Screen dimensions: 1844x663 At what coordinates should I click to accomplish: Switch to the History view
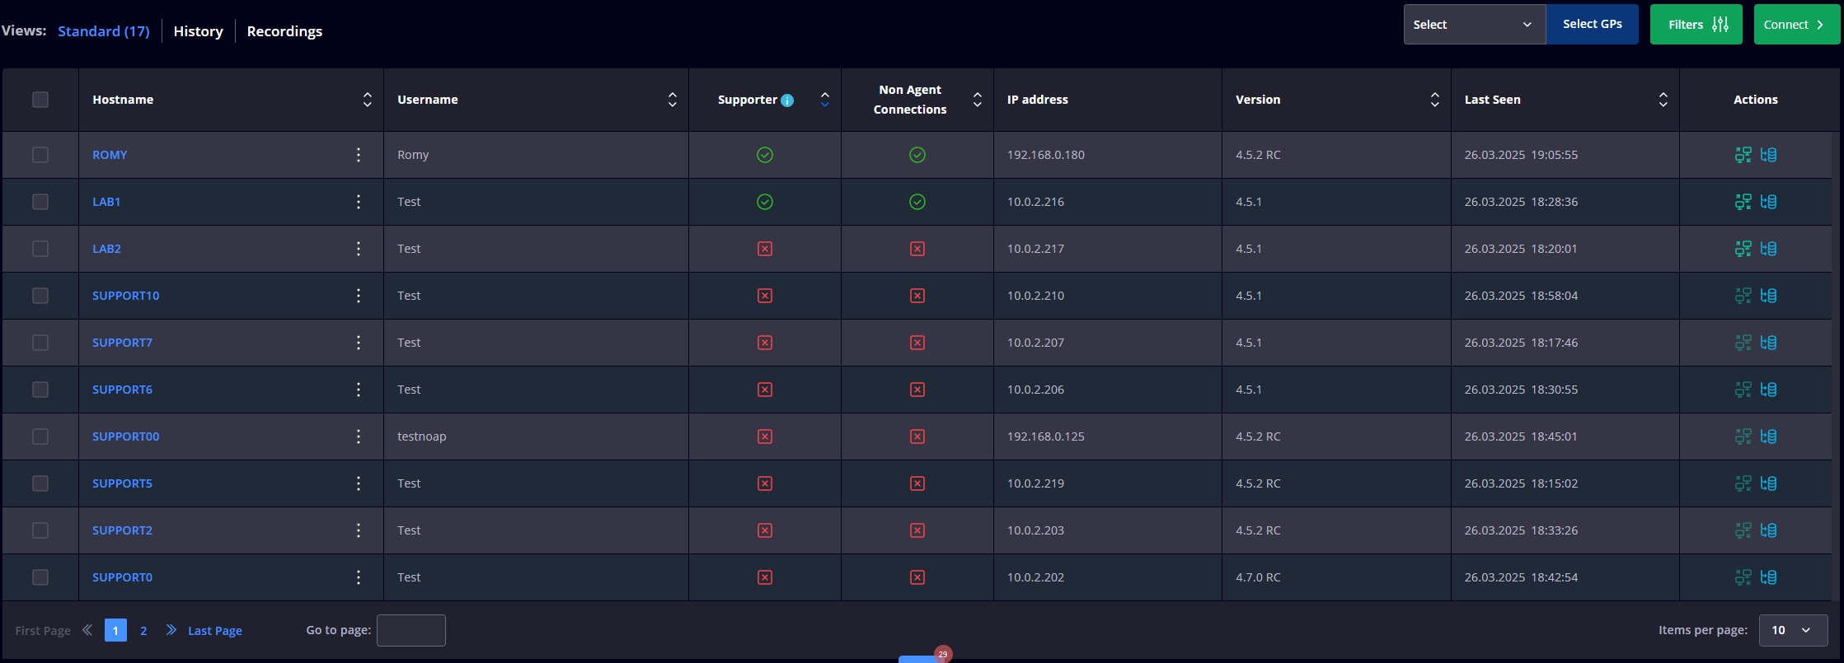[x=198, y=31]
